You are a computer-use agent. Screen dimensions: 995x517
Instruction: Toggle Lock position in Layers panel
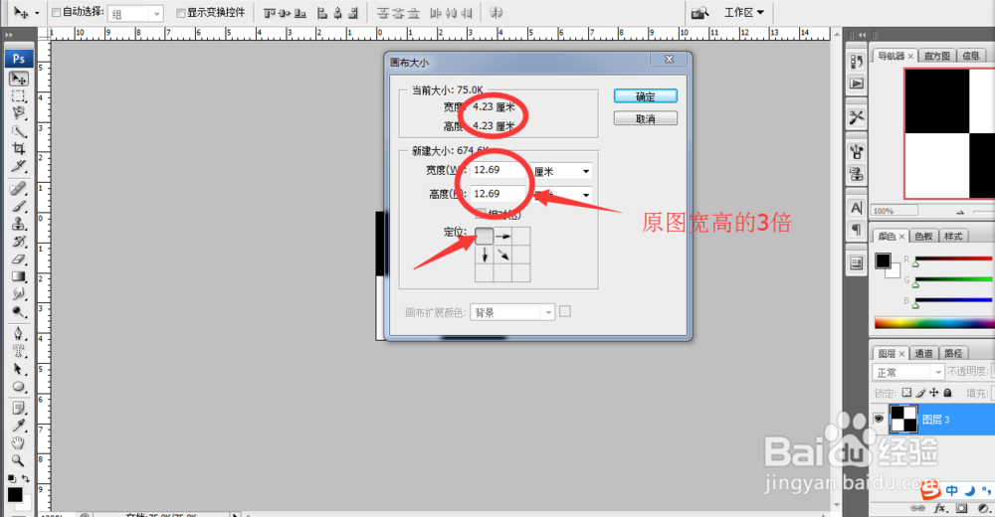[x=934, y=393]
